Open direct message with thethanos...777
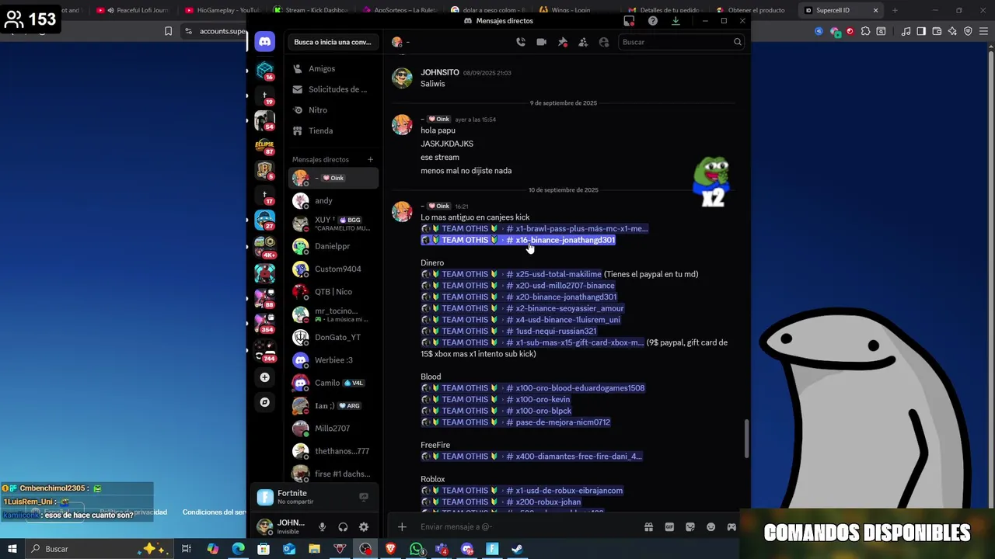The image size is (995, 559). [333, 451]
